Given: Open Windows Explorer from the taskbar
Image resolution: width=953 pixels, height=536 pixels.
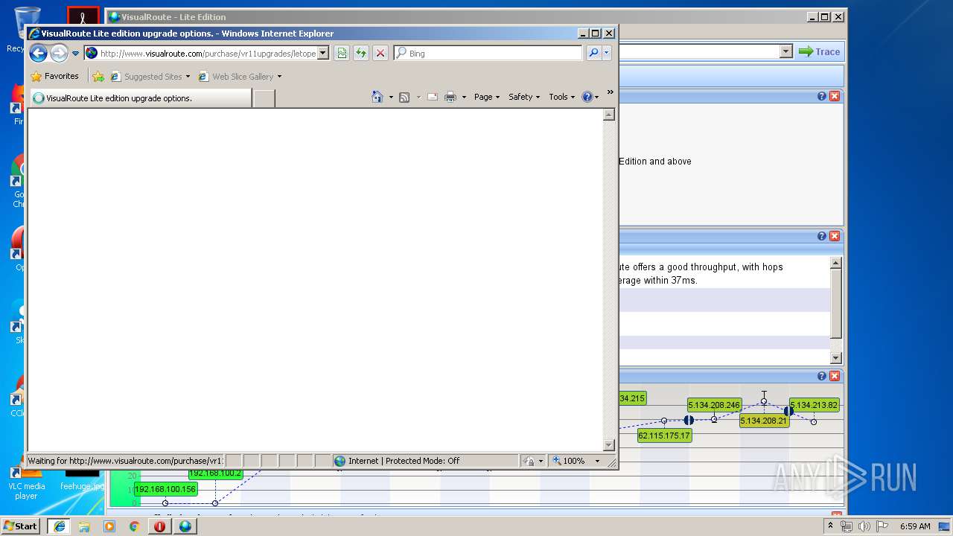Looking at the screenshot, I should (84, 526).
